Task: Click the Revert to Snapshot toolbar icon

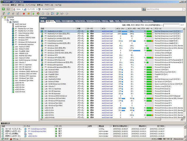Action: (x=48, y=14)
